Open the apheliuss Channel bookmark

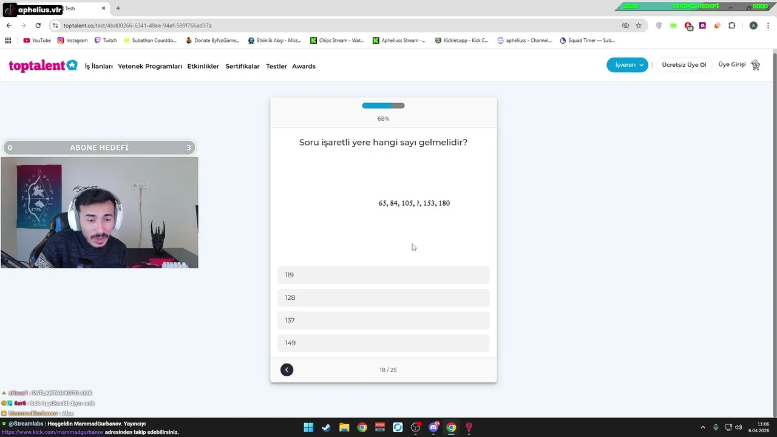click(x=524, y=41)
